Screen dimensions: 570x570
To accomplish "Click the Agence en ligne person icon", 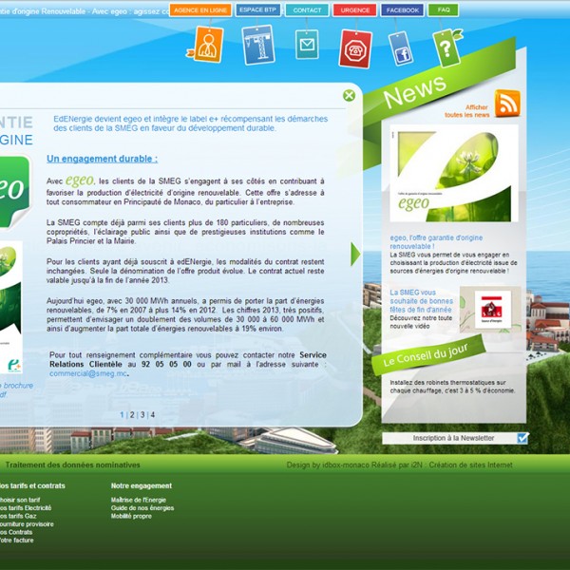I will pyautogui.click(x=205, y=45).
